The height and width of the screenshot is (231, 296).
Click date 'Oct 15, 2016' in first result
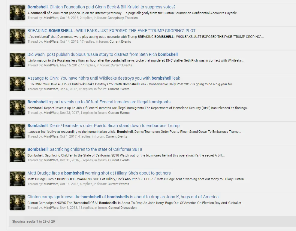69,18
